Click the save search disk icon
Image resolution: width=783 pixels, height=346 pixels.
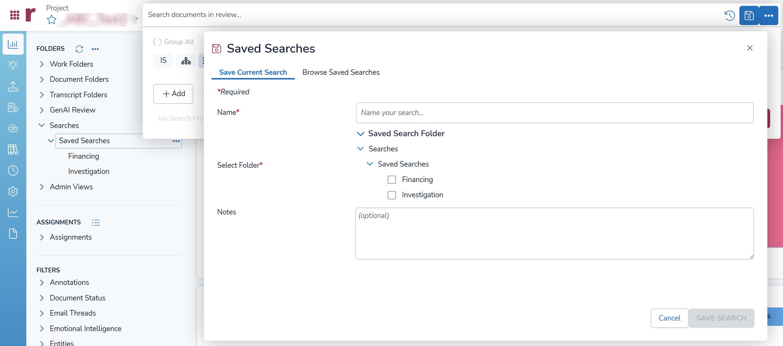tap(749, 15)
